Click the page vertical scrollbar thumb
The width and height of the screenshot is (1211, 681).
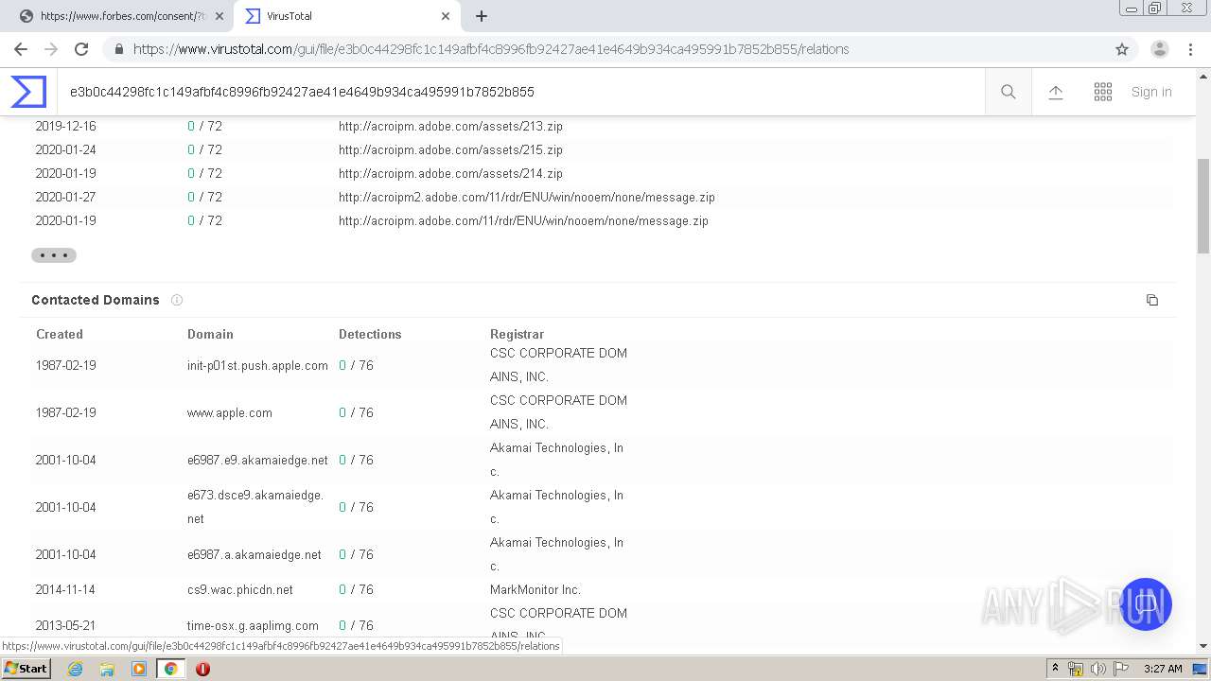[x=1203, y=206]
